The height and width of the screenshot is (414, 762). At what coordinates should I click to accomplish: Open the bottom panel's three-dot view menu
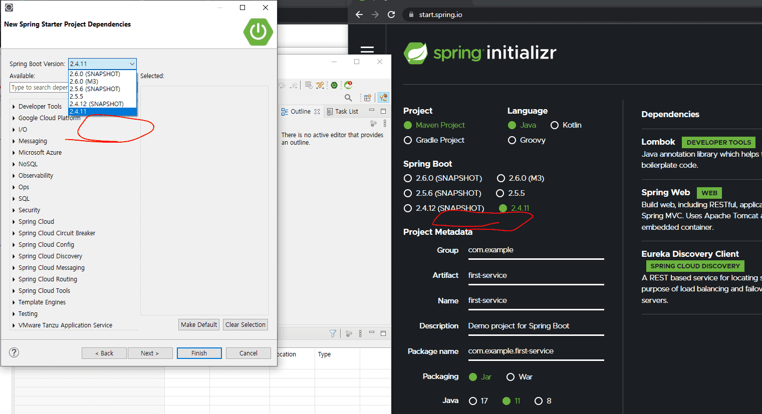360,333
